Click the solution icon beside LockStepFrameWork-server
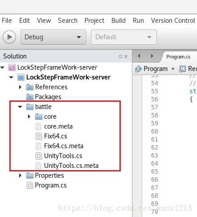Viewport: 197px width, 217px height. pos(12,67)
